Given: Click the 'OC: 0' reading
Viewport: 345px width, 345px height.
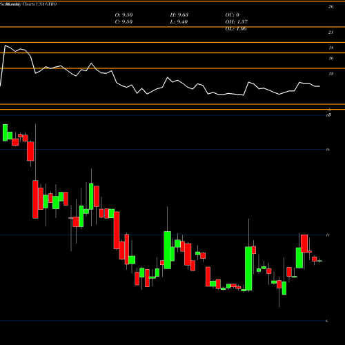Looking at the screenshot, I should pyautogui.click(x=233, y=14).
